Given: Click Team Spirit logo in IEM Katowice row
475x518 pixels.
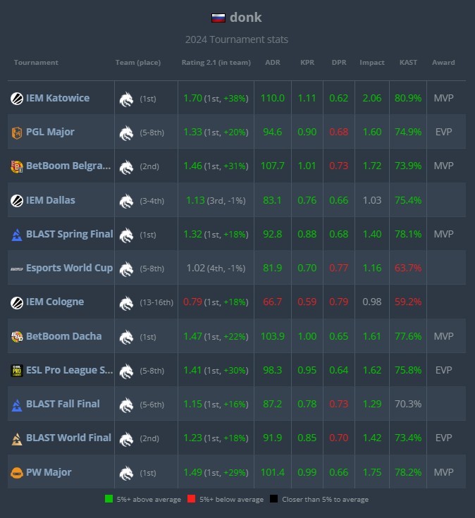Looking at the screenshot, I should point(126,99).
